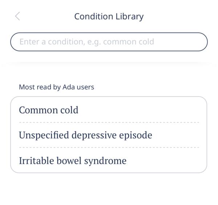Go back from Condition Library
Viewport: 218px width, 205px height.
[x=17, y=16]
